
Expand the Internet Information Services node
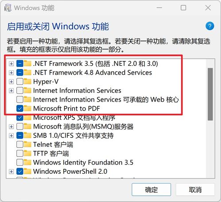pyautogui.click(x=11, y=91)
